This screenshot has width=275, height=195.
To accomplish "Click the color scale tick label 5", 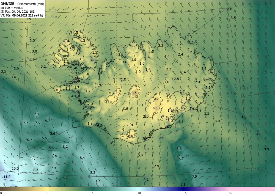I will click(x=92, y=193).
